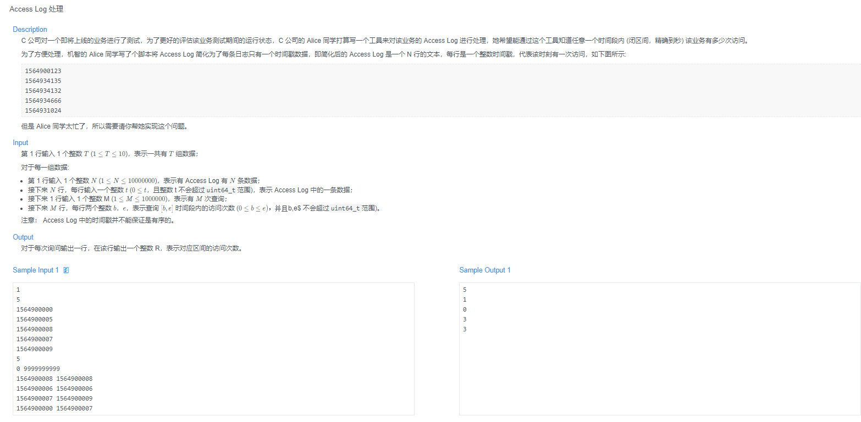
Task: Click the '0' result in Sample Output
Action: [465, 309]
